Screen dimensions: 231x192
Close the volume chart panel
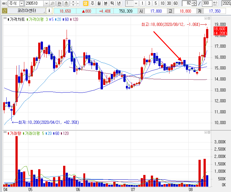click(209, 132)
